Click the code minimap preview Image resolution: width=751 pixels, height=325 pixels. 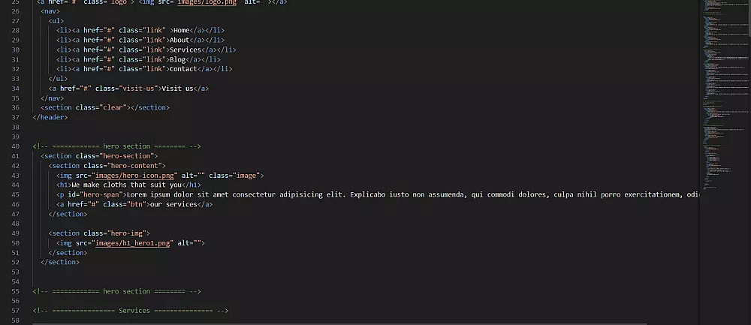click(723, 96)
